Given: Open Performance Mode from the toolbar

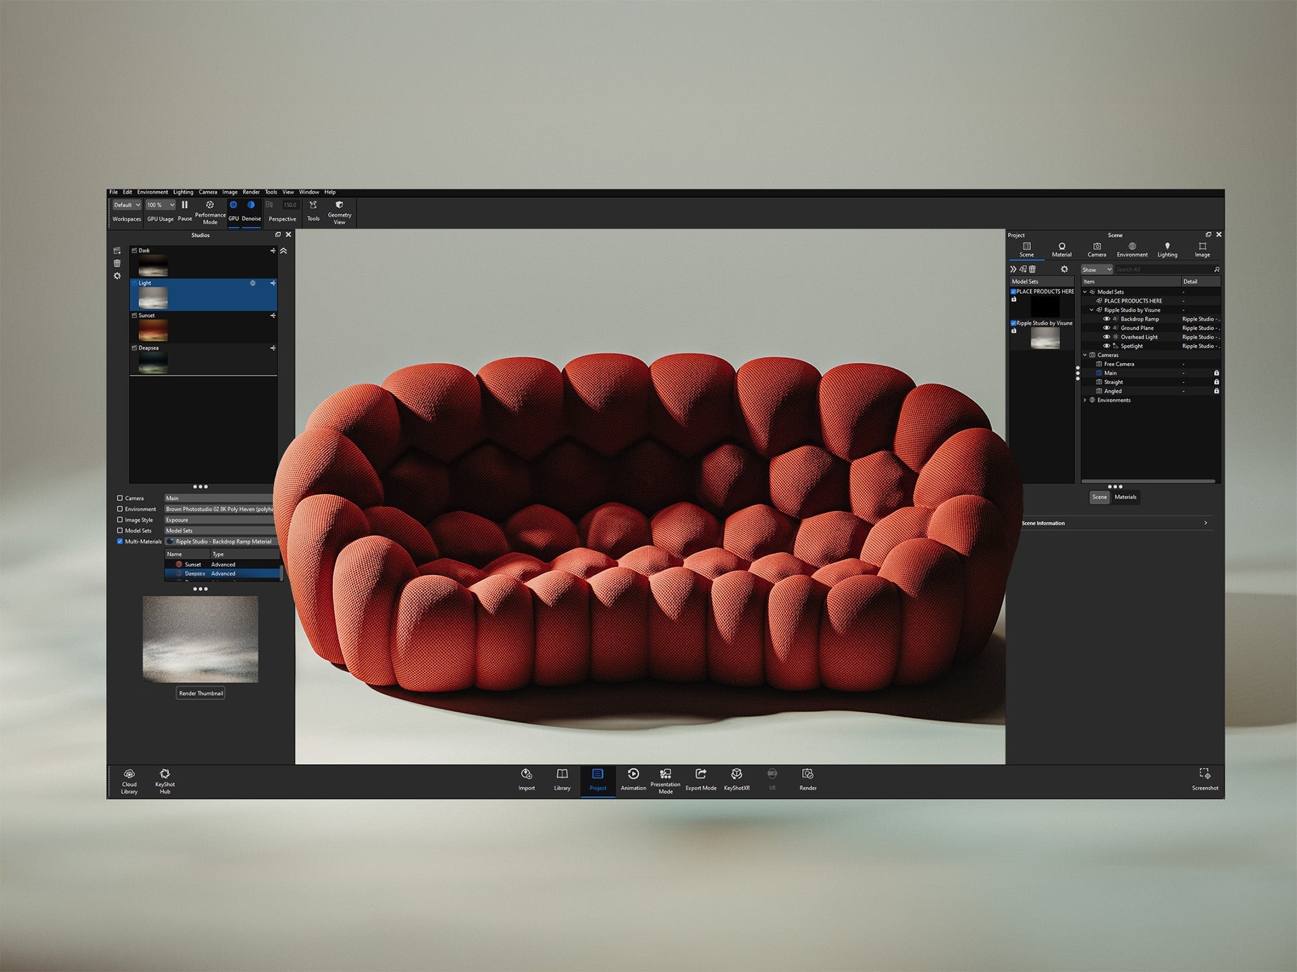Looking at the screenshot, I should pos(211,207).
